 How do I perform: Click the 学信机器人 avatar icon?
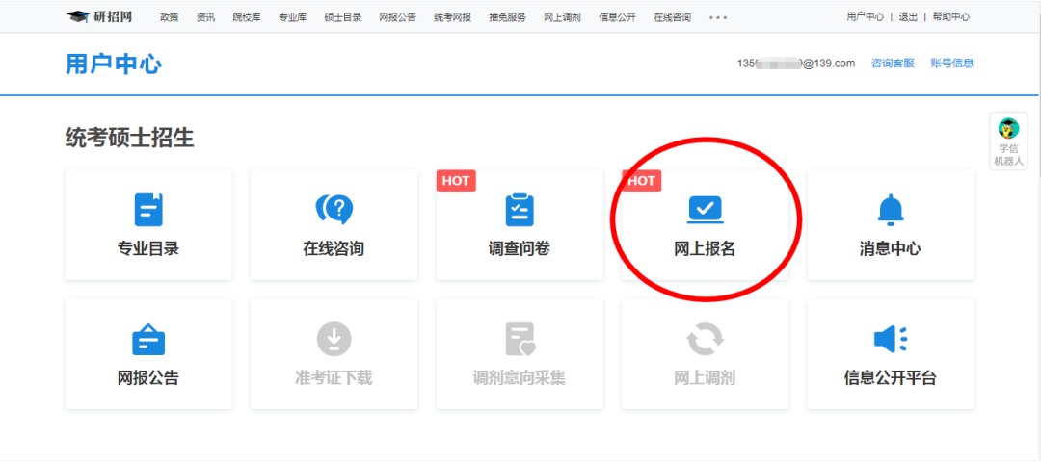[1008, 129]
